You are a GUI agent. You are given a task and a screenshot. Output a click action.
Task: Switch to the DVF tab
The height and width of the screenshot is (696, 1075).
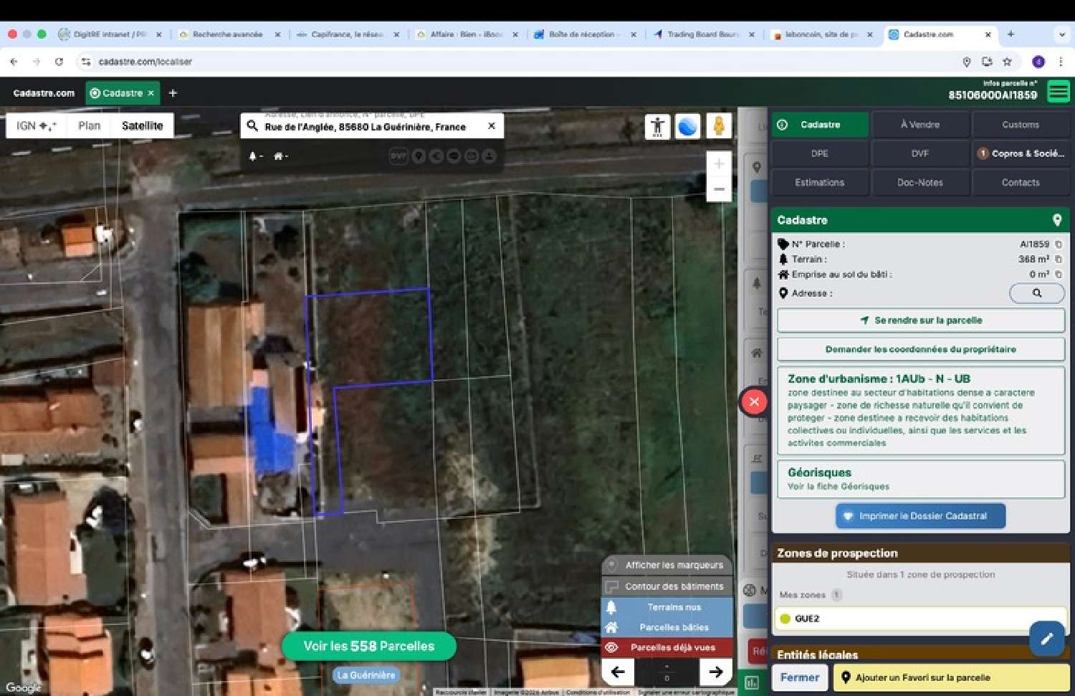[920, 153]
